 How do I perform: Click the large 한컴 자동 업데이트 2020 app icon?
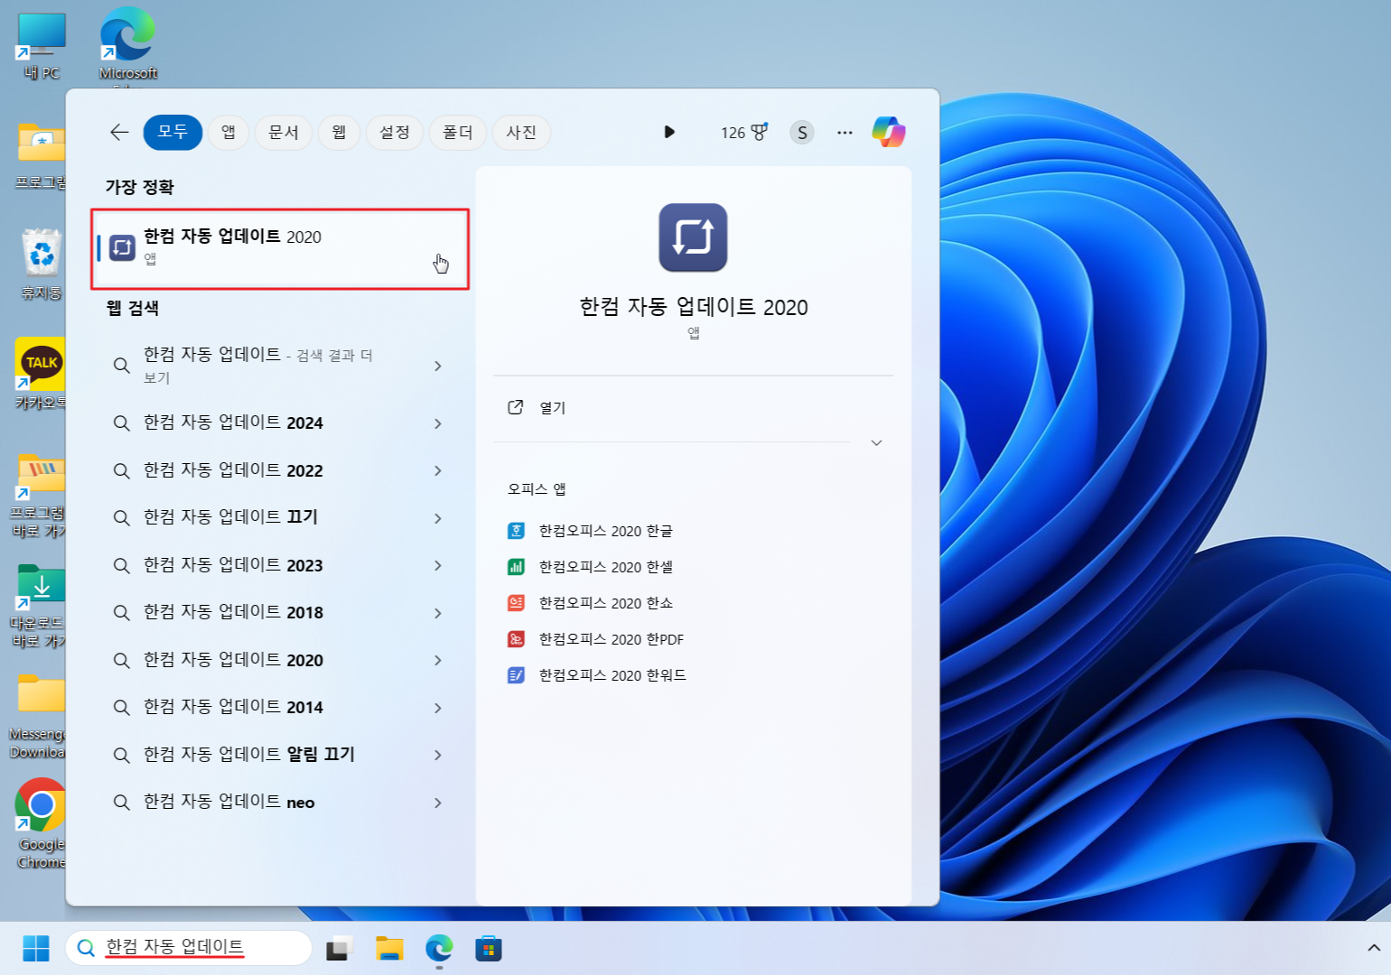pos(693,237)
